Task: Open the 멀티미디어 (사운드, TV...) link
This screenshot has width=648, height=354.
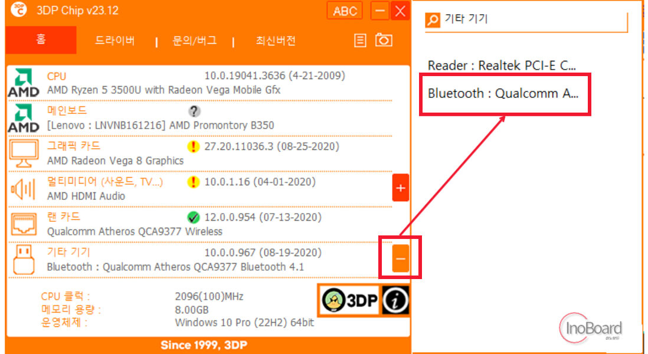Action: pyautogui.click(x=105, y=182)
